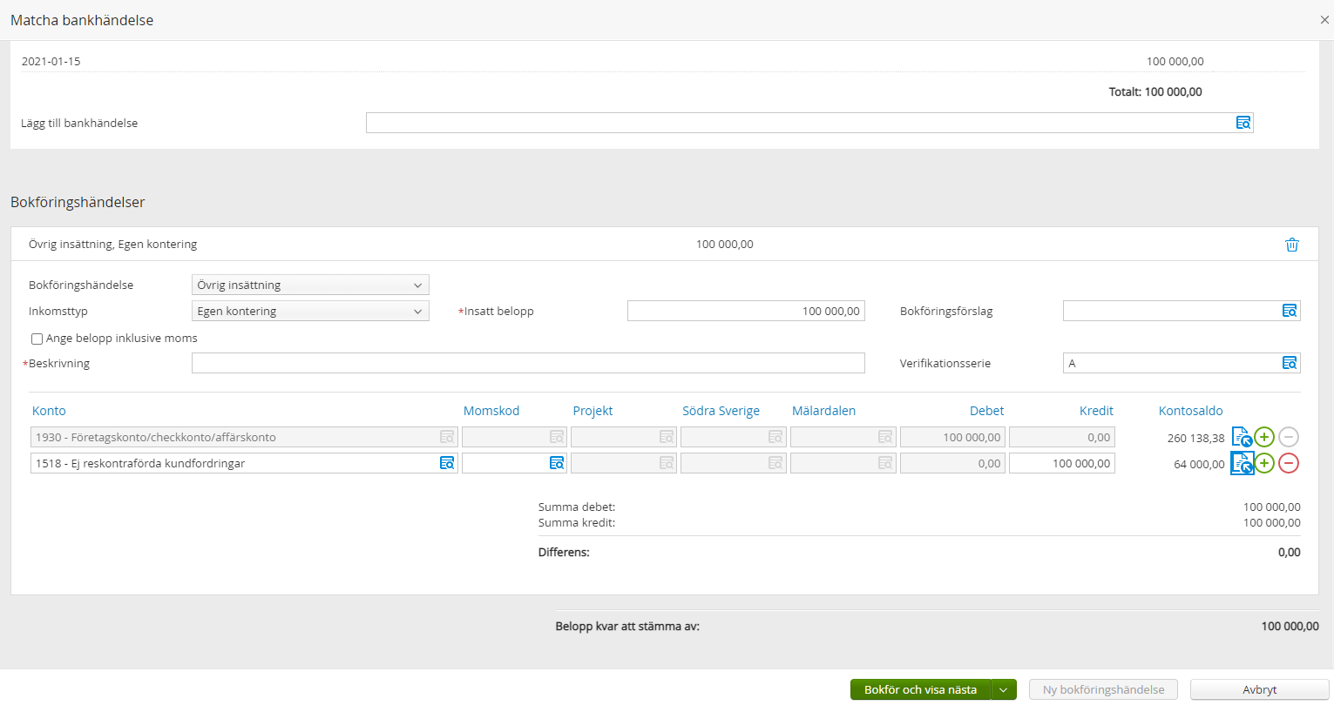The height and width of the screenshot is (705, 1334).
Task: Open Verifikationsserie lookup icon
Action: [1289, 363]
